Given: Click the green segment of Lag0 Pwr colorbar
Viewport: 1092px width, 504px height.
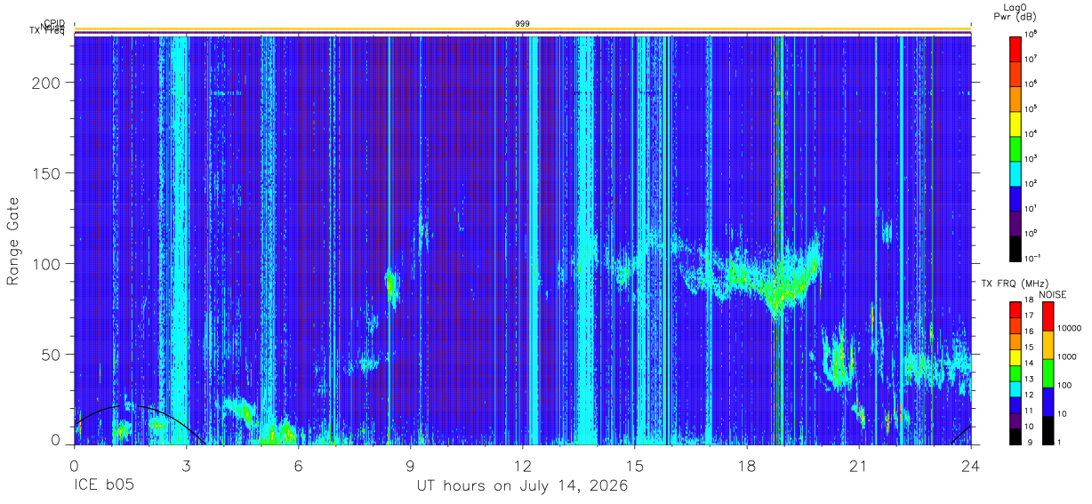Looking at the screenshot, I should [1015, 148].
